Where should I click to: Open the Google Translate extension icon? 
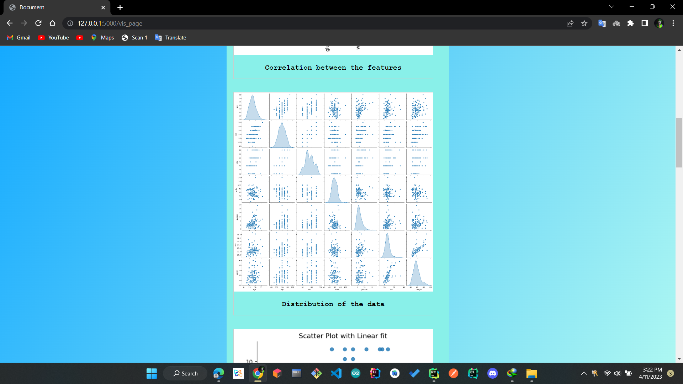[x=602, y=23]
